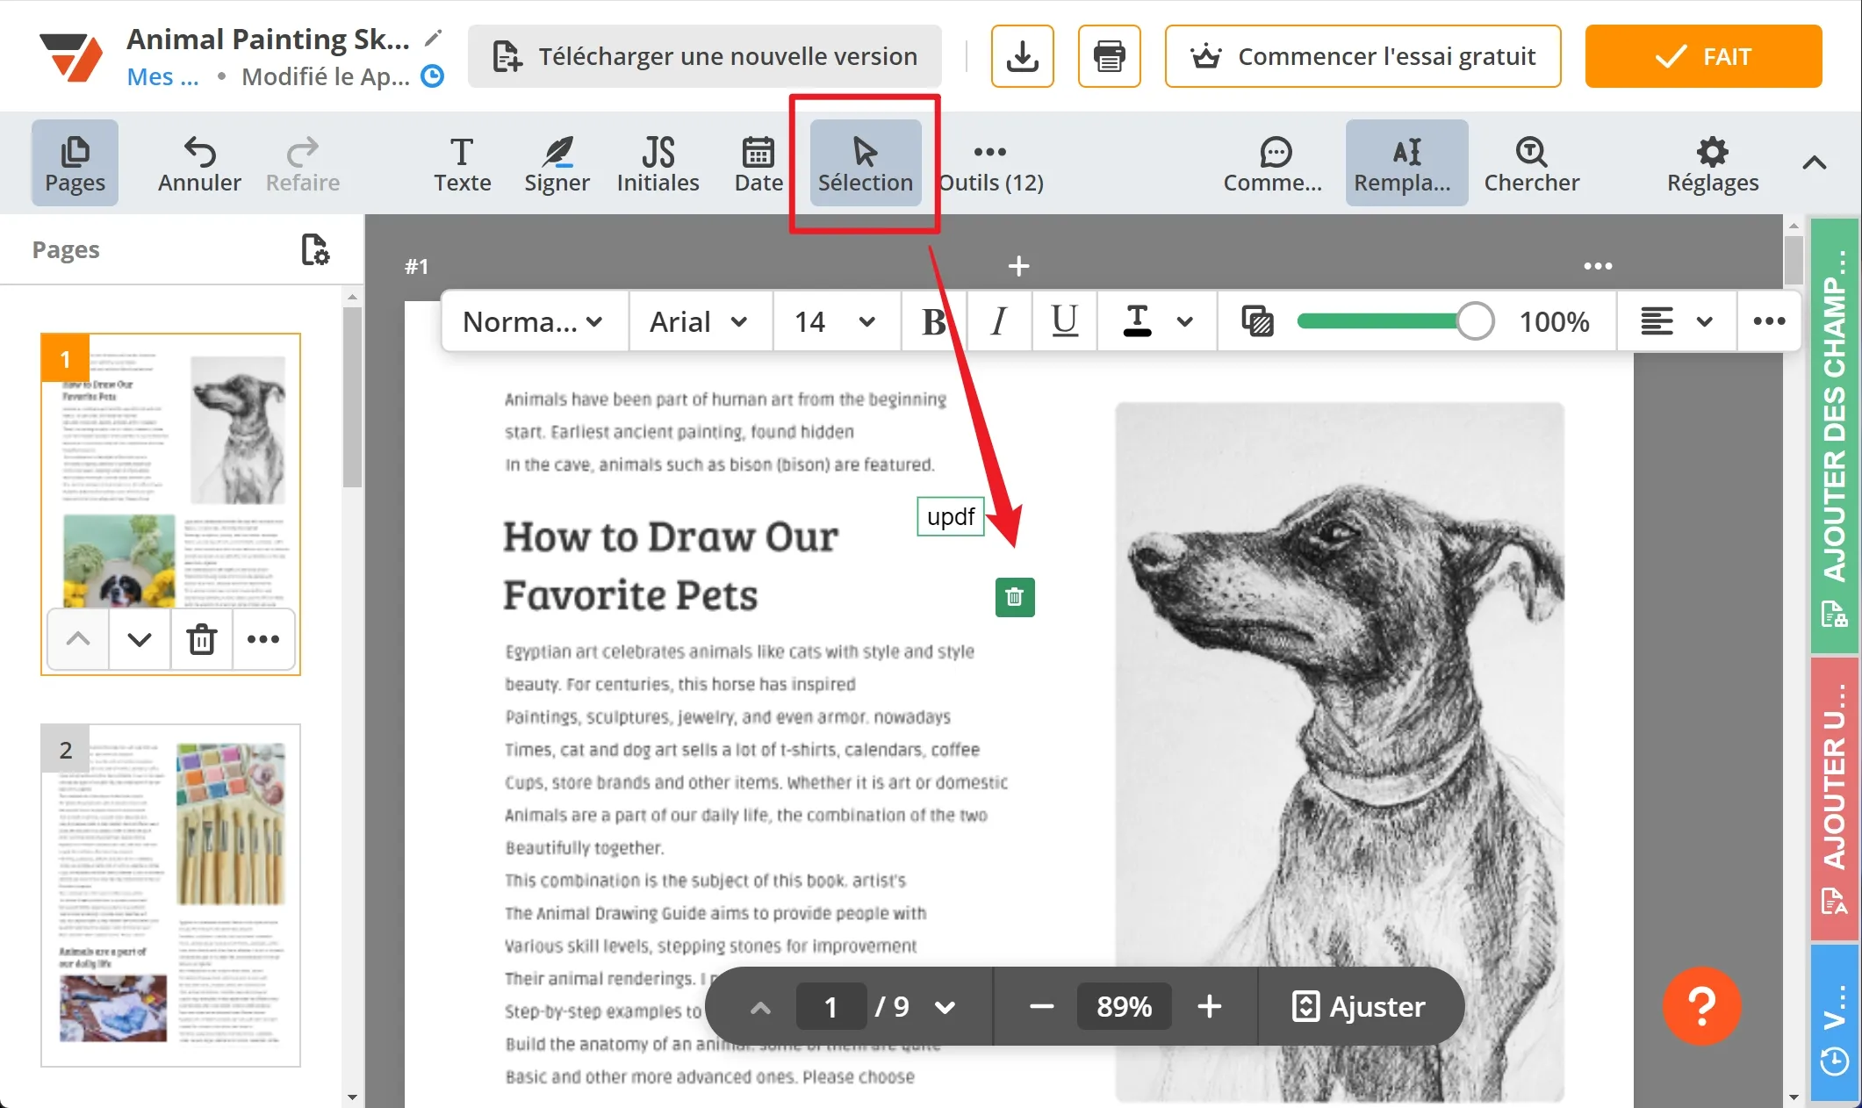Click the print icon

point(1109,55)
